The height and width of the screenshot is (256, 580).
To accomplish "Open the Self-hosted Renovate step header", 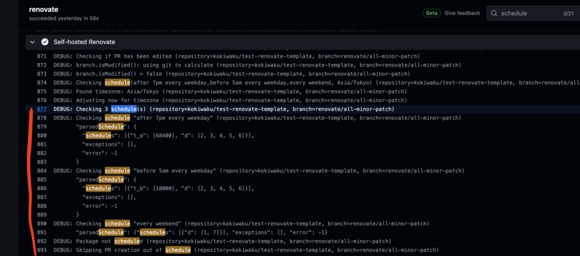I will (x=303, y=42).
